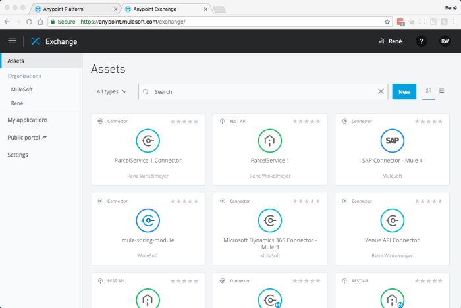Click the mule-spring-module title
The image size is (461, 308).
[148, 240]
